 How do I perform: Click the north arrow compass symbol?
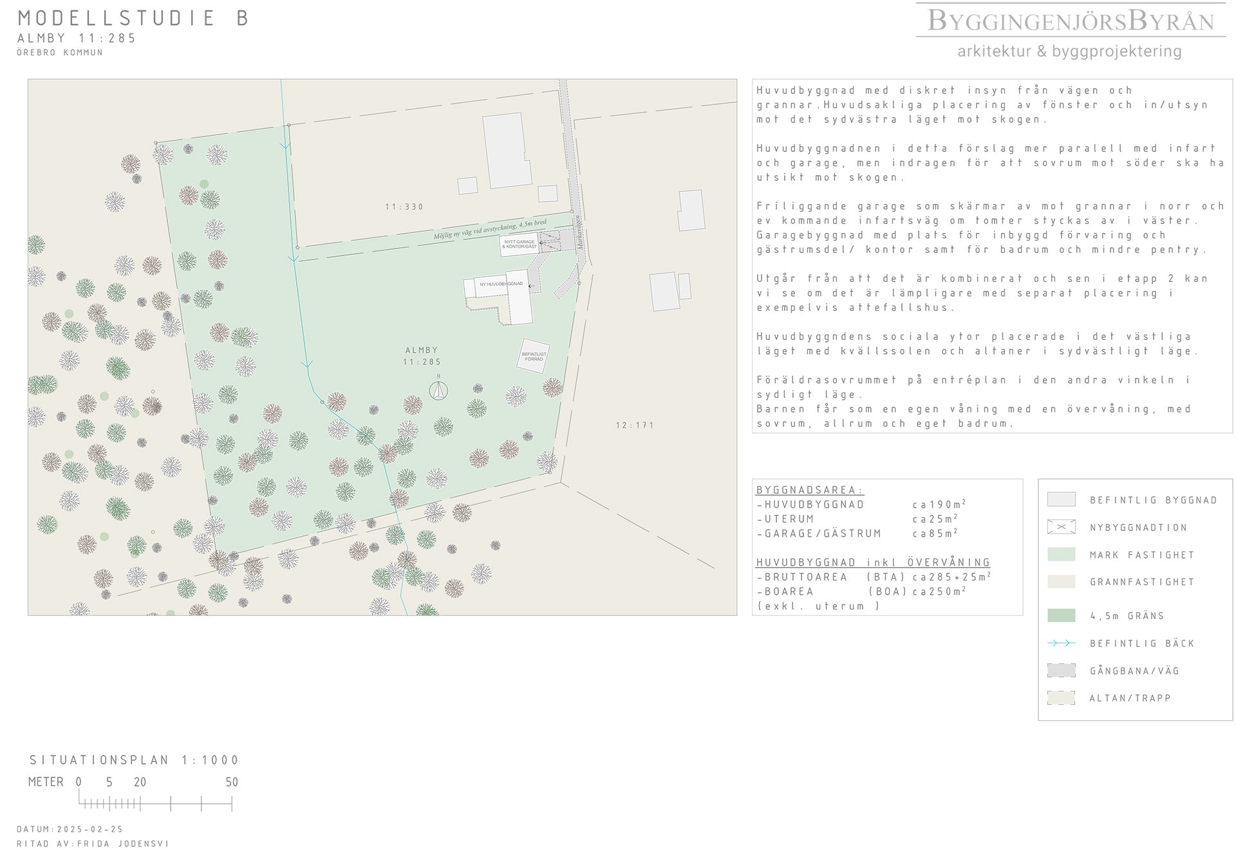click(x=438, y=390)
